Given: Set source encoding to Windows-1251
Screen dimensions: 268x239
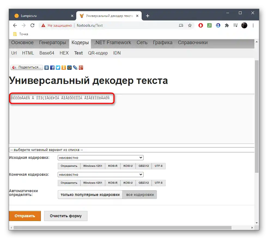Looking at the screenshot, I should (93, 166).
